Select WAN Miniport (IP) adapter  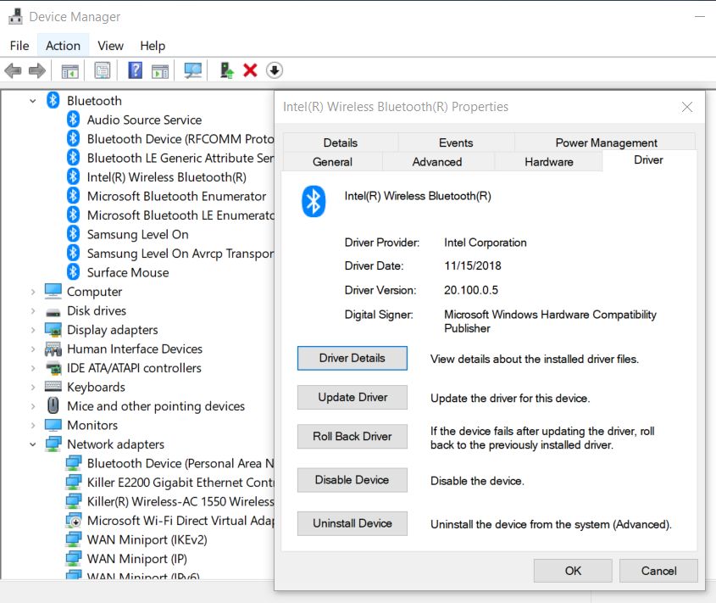pyautogui.click(x=137, y=559)
